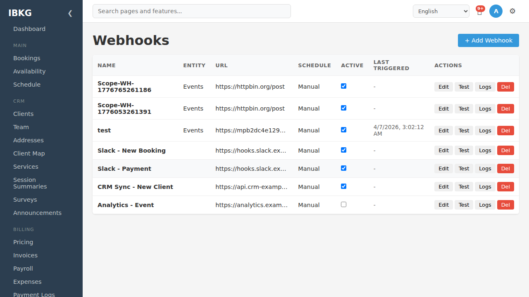529x297 pixels.
Task: Toggle Active checkbox for the test webhook
Action: pos(343,130)
